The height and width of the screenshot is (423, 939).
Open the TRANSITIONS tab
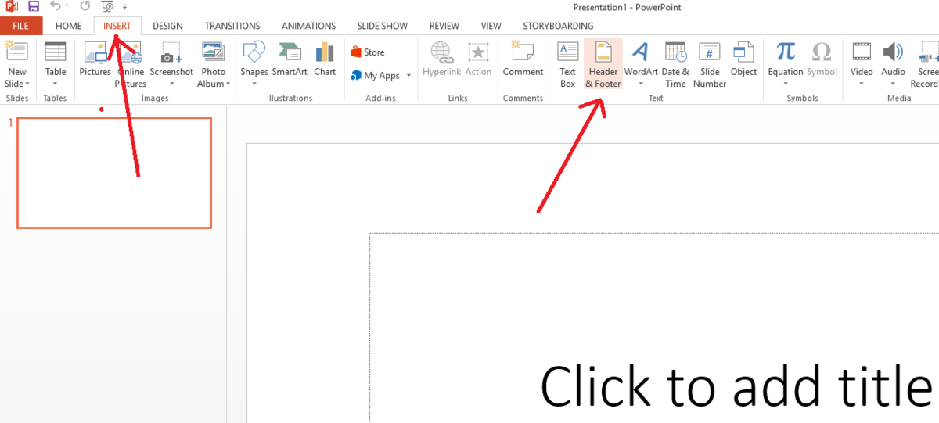click(232, 26)
